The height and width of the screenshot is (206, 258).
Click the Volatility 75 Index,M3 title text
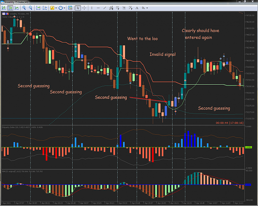point(17,2)
